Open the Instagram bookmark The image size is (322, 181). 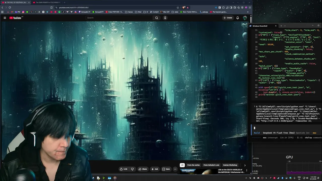point(23,12)
